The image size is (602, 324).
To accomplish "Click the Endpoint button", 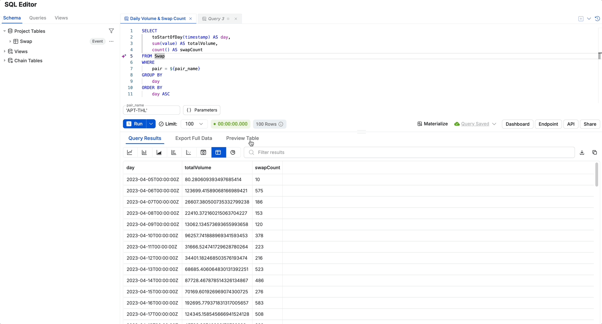I will [x=548, y=124].
